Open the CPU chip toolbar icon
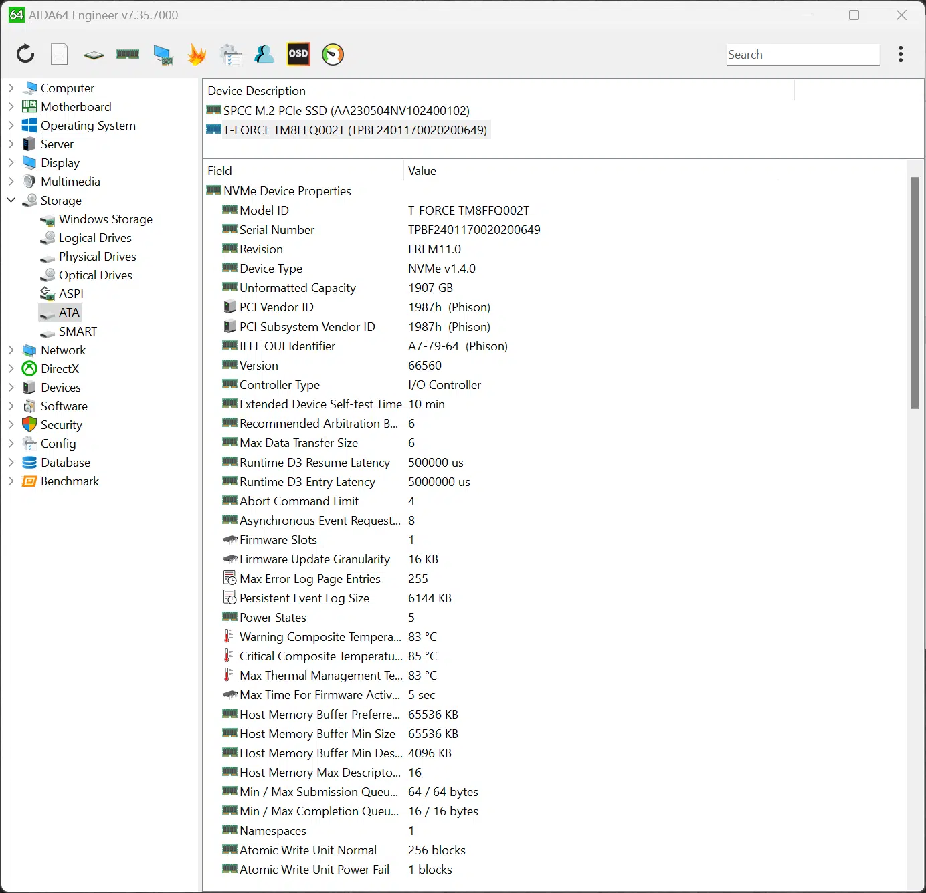This screenshot has height=893, width=926. 94,55
